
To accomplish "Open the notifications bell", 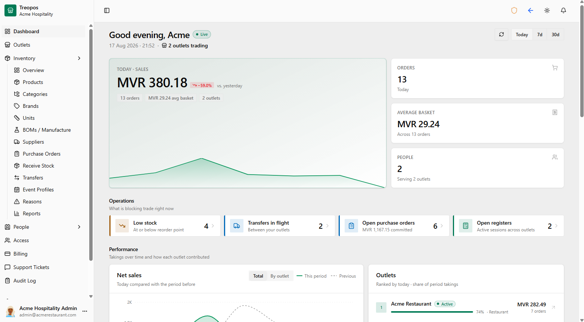I will tap(563, 10).
